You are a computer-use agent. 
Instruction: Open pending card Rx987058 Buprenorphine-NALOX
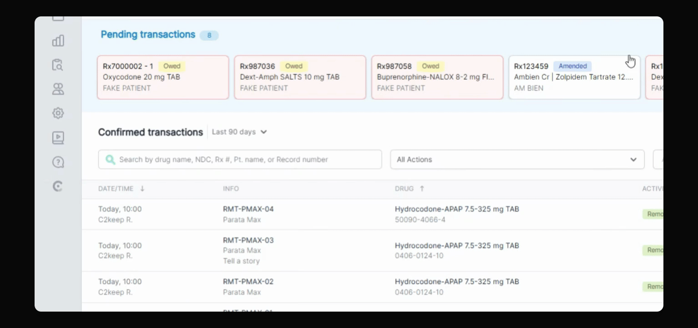pyautogui.click(x=437, y=77)
